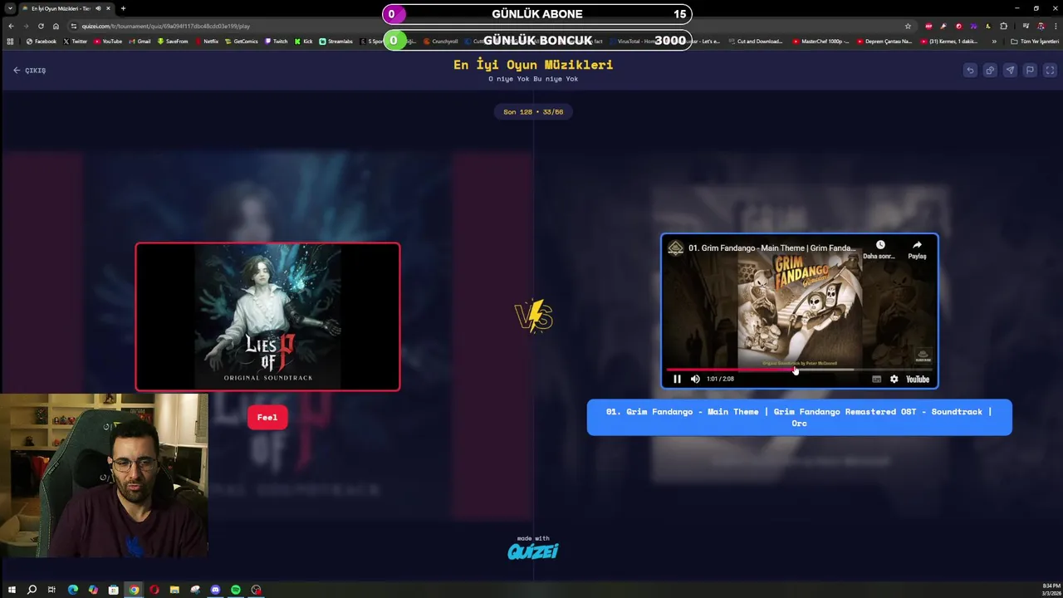The image size is (1063, 598).
Task: Click the copy link icon in header
Action: pyautogui.click(x=990, y=71)
